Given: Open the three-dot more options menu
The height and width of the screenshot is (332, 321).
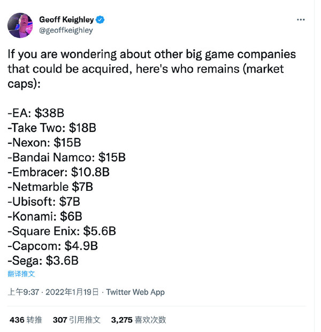Looking at the screenshot, I should pyautogui.click(x=301, y=20).
